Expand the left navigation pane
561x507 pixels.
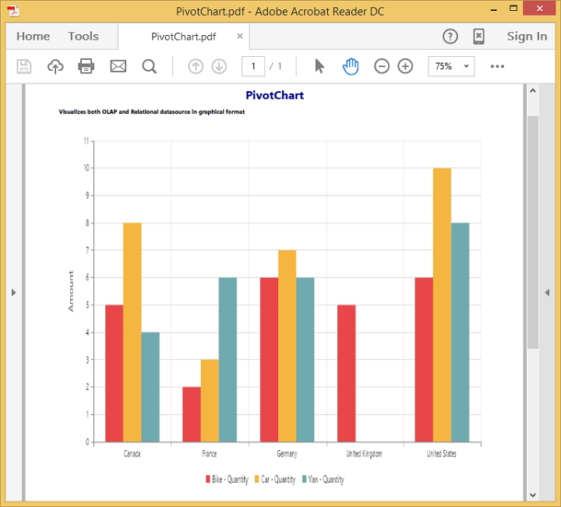point(13,292)
